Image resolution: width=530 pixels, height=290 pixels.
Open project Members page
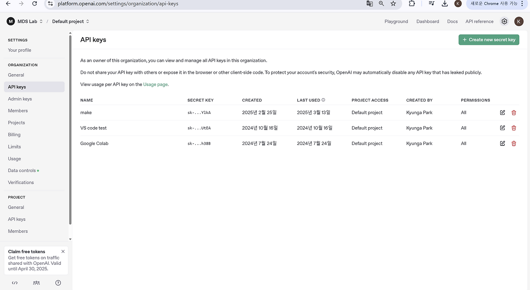point(18,231)
